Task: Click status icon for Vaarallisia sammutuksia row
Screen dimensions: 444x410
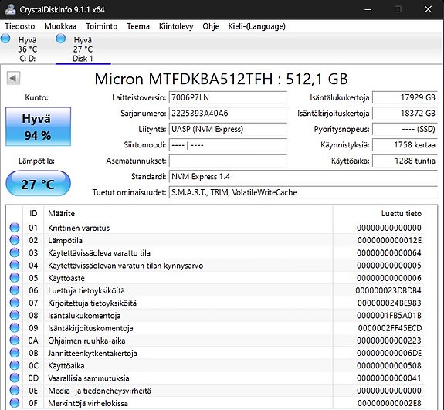Action: [15, 378]
